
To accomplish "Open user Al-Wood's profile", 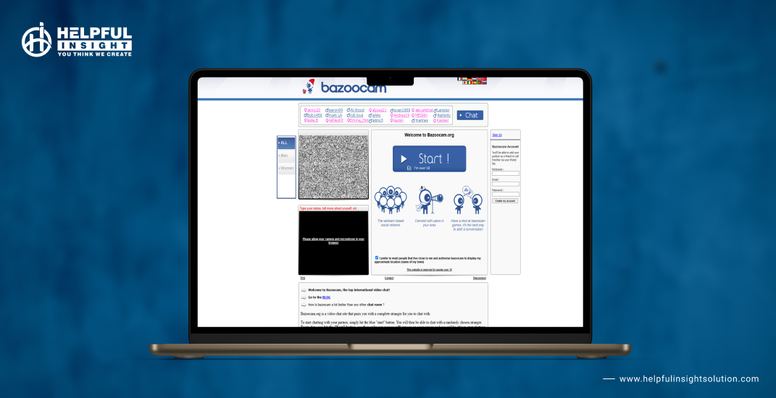I will tap(357, 110).
